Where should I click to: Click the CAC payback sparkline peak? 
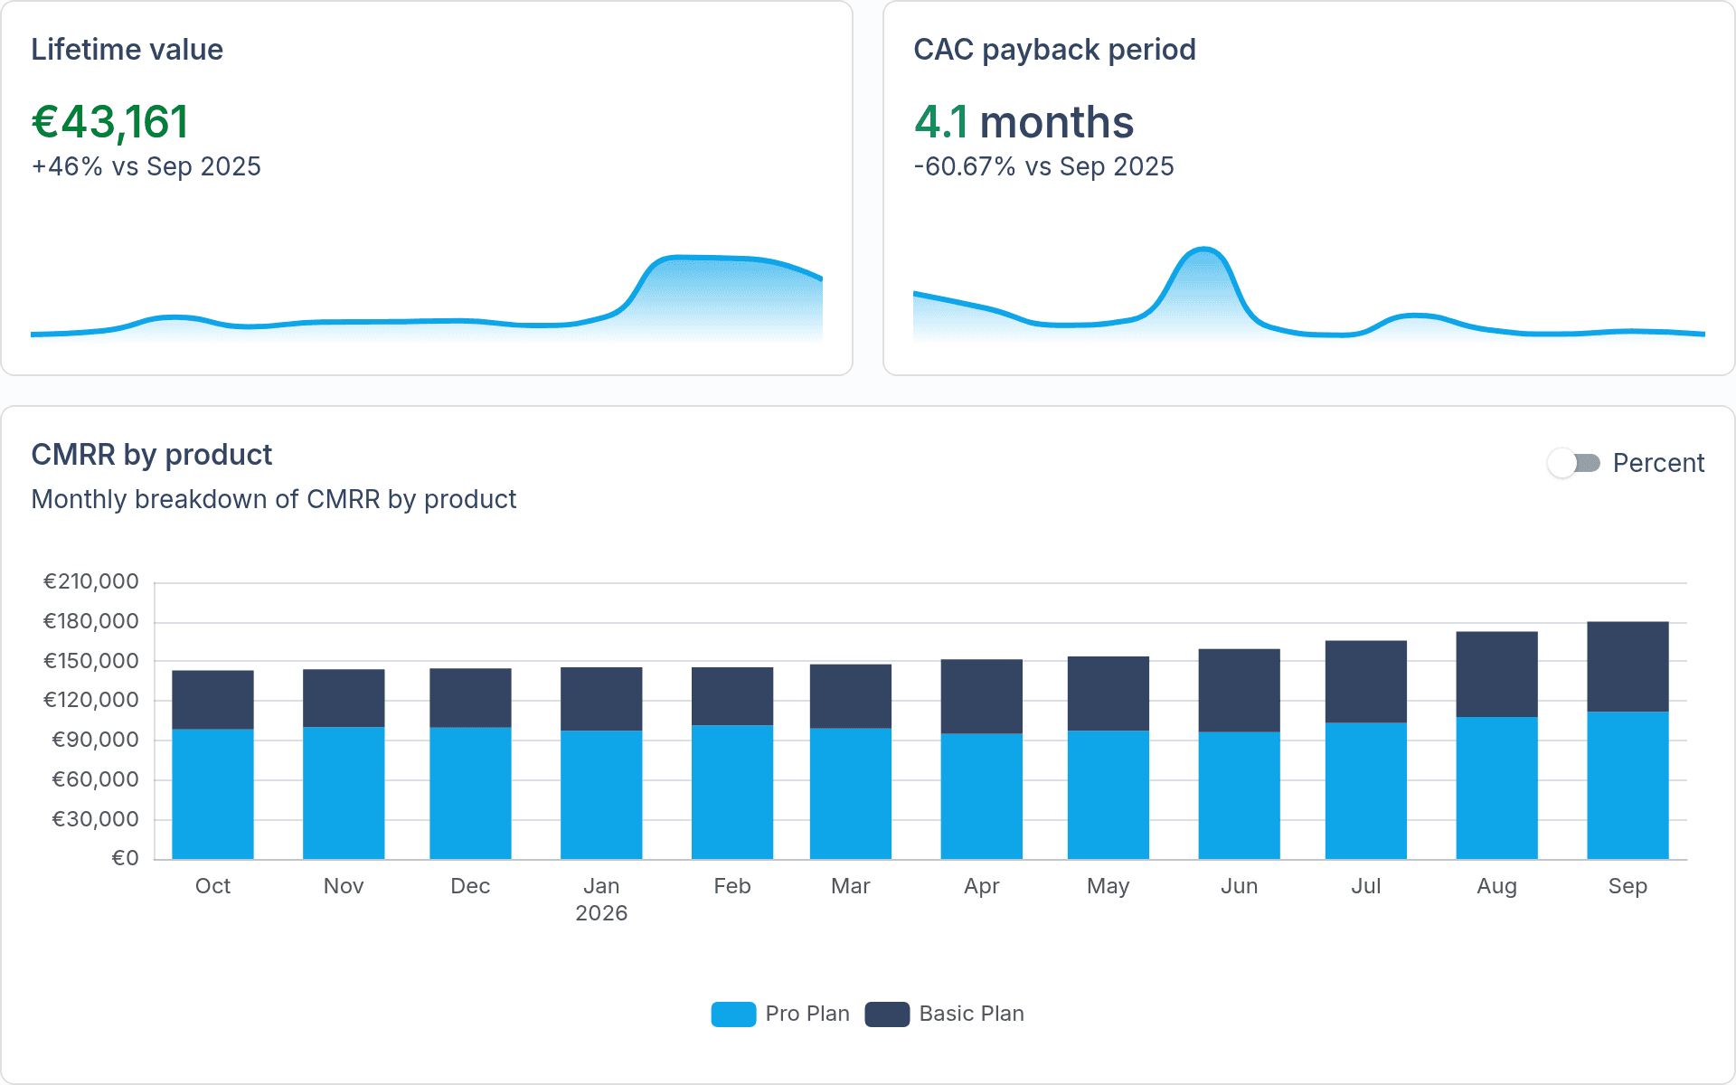coord(1203,250)
